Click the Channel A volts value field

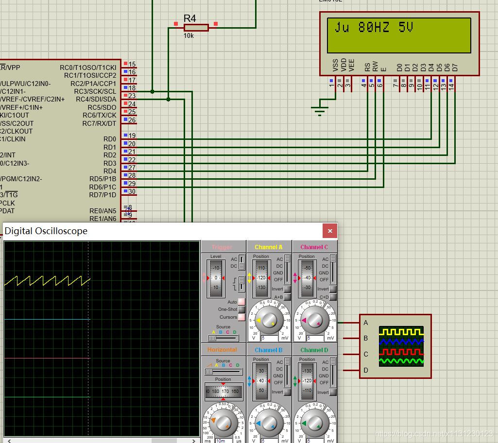click(x=269, y=338)
